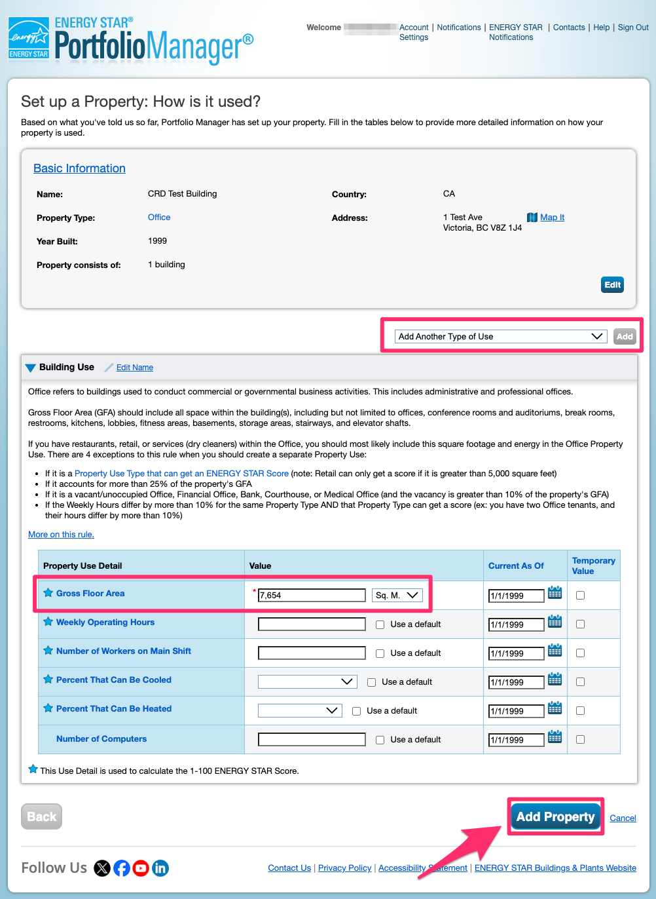Check 'Use a default' for Weekly Operating Hours
Viewport: 656px width, 899px height.
pos(380,624)
